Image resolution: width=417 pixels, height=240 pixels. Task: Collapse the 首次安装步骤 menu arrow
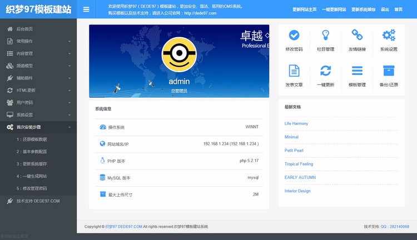[x=69, y=127]
